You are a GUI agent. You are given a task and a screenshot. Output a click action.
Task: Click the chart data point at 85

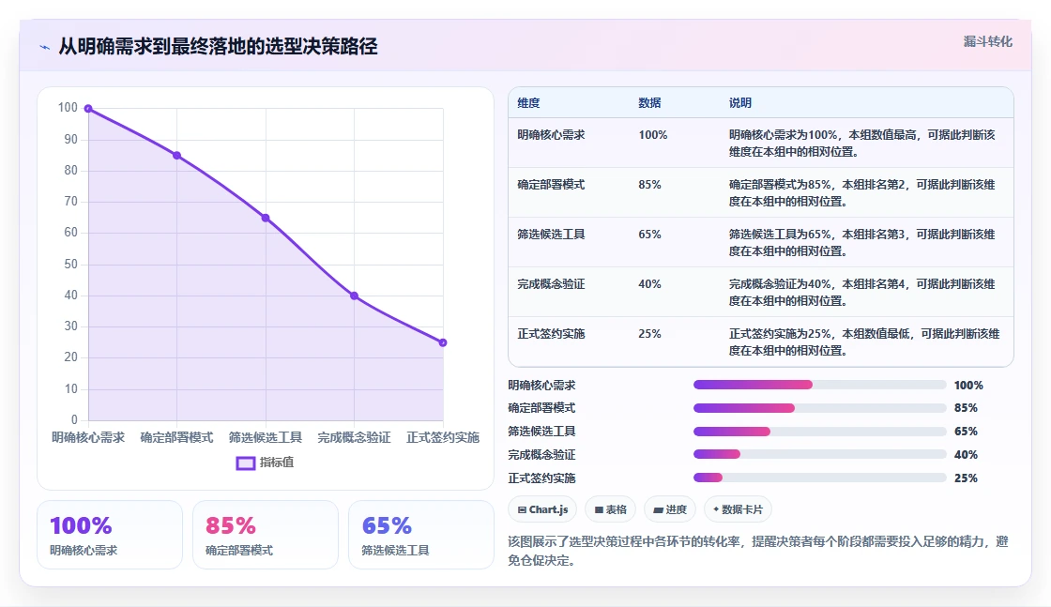(x=177, y=156)
